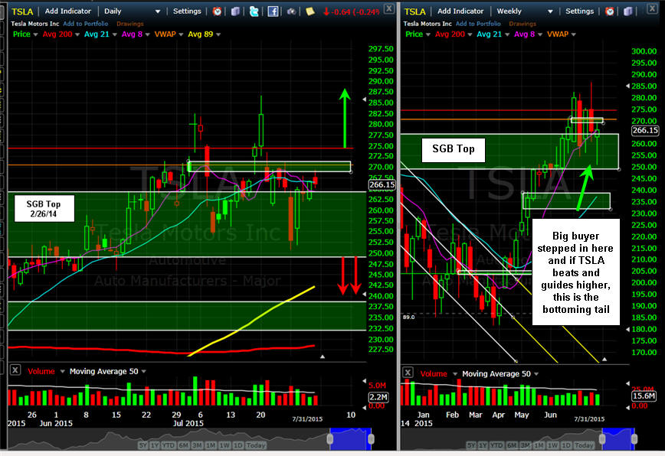Click Add Indicator in the Weekly chart

point(460,11)
